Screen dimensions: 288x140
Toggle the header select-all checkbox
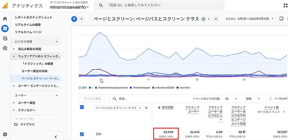(x=82, y=107)
